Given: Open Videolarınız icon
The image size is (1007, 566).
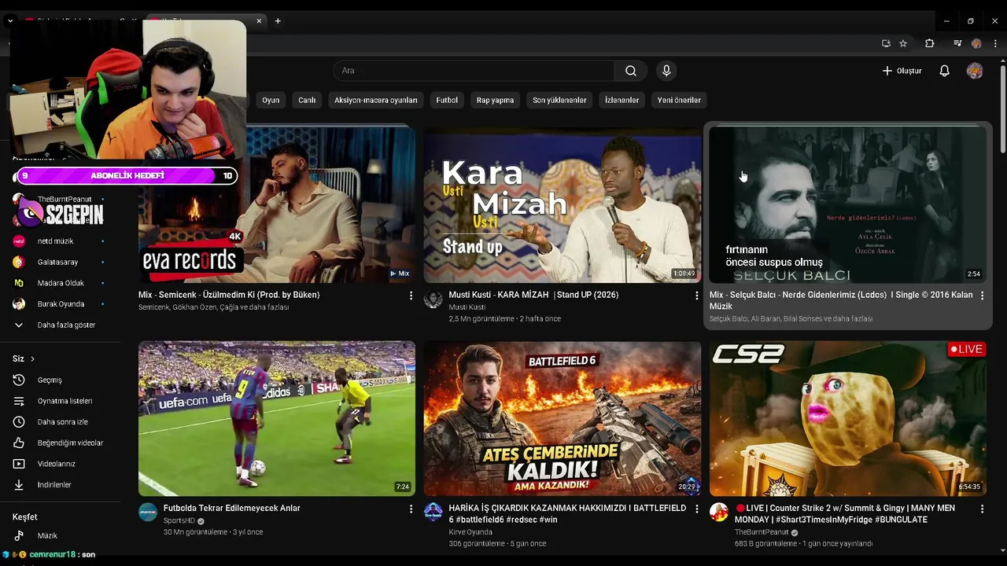Looking at the screenshot, I should [x=19, y=464].
